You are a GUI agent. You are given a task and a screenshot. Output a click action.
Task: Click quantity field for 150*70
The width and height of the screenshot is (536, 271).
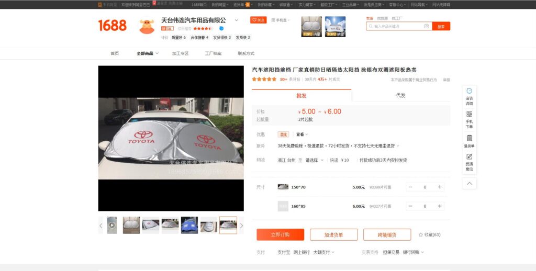point(425,187)
